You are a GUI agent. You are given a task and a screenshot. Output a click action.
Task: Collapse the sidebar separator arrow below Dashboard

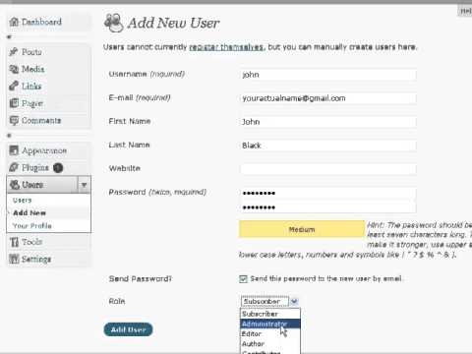point(9,37)
